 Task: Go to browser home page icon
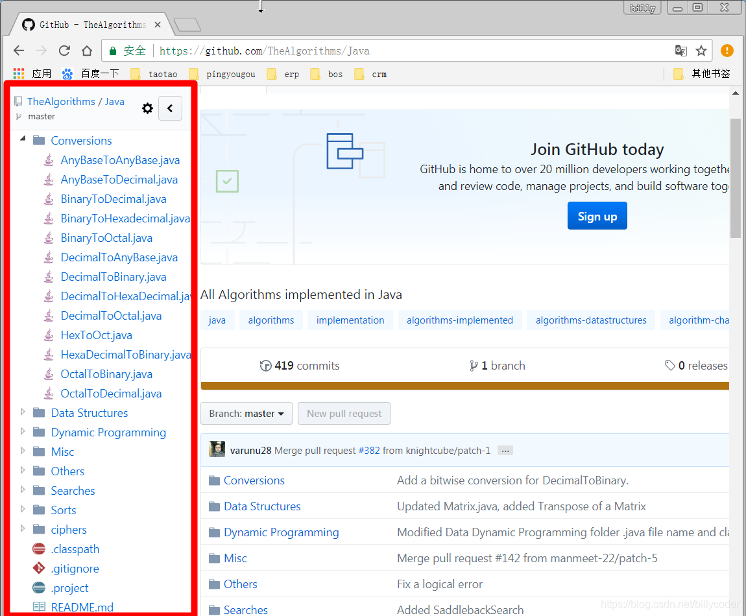pos(86,51)
